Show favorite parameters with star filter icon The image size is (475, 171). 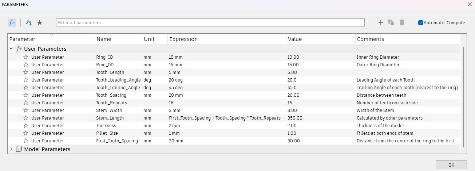coord(40,22)
